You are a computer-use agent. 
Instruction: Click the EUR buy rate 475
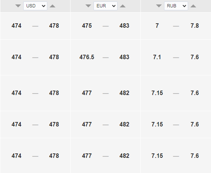pos(87,26)
